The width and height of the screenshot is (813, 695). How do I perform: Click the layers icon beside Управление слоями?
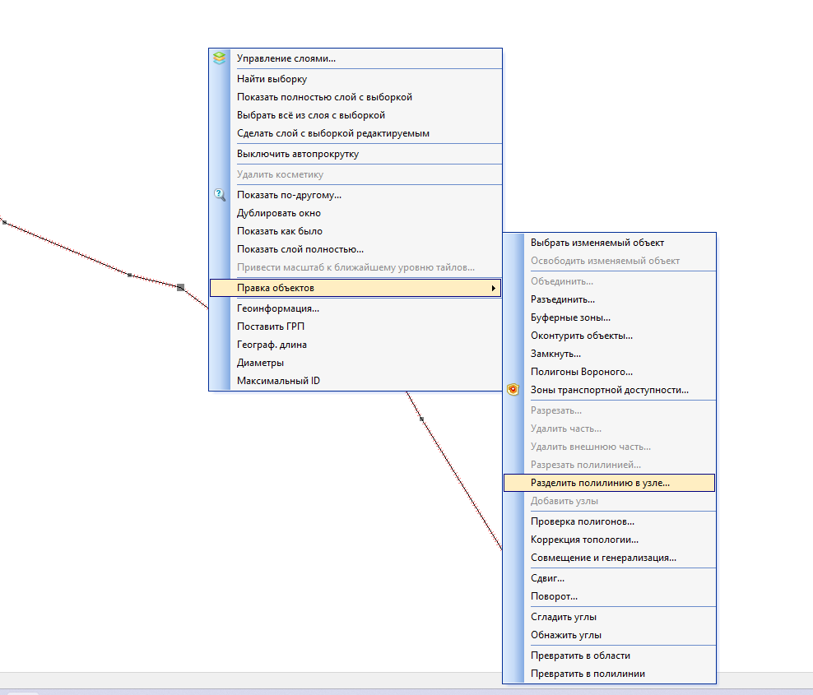(219, 58)
